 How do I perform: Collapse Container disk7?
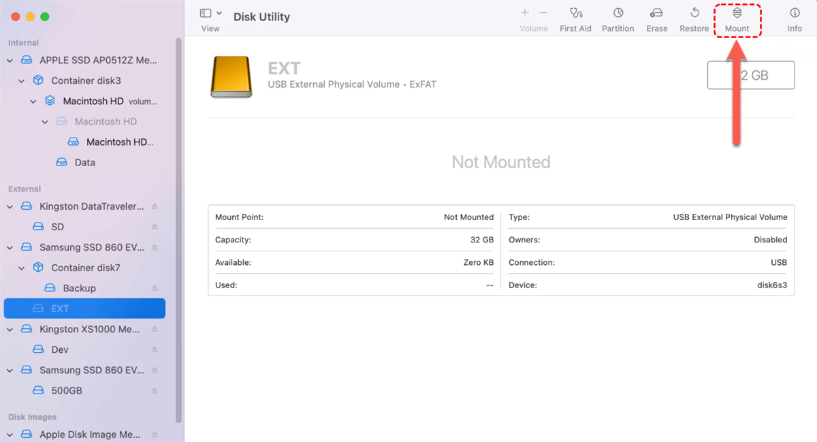tap(22, 268)
